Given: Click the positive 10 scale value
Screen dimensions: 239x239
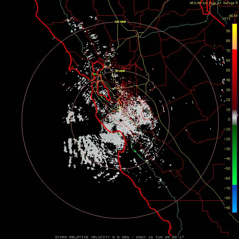Looking at the screenshot, I should tap(228, 110).
